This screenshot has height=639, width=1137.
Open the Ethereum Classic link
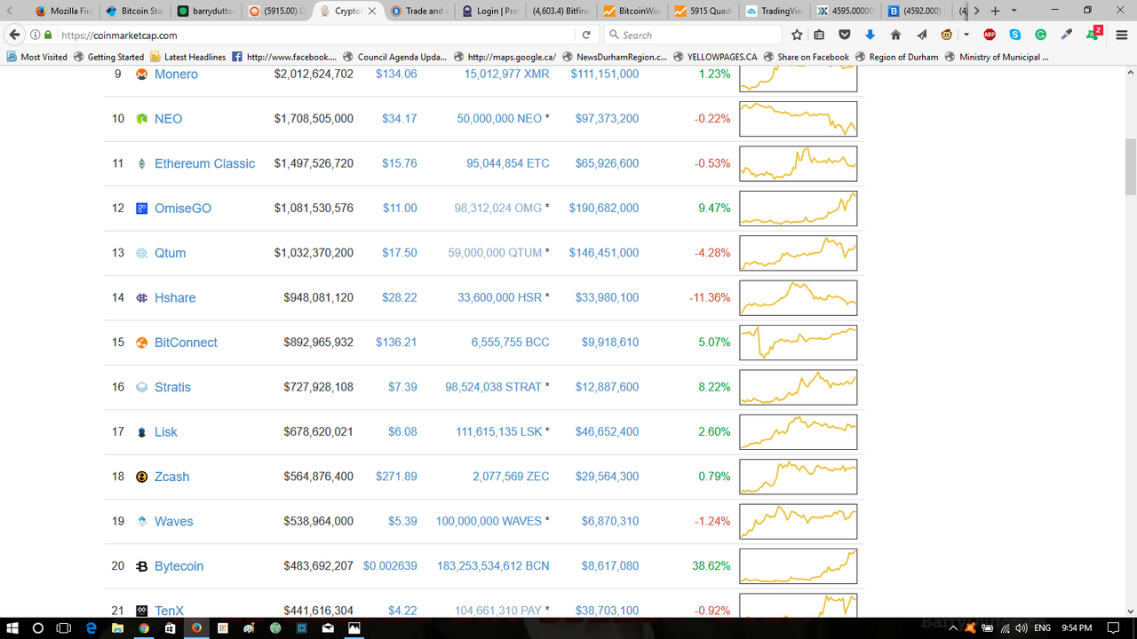pyautogui.click(x=204, y=163)
